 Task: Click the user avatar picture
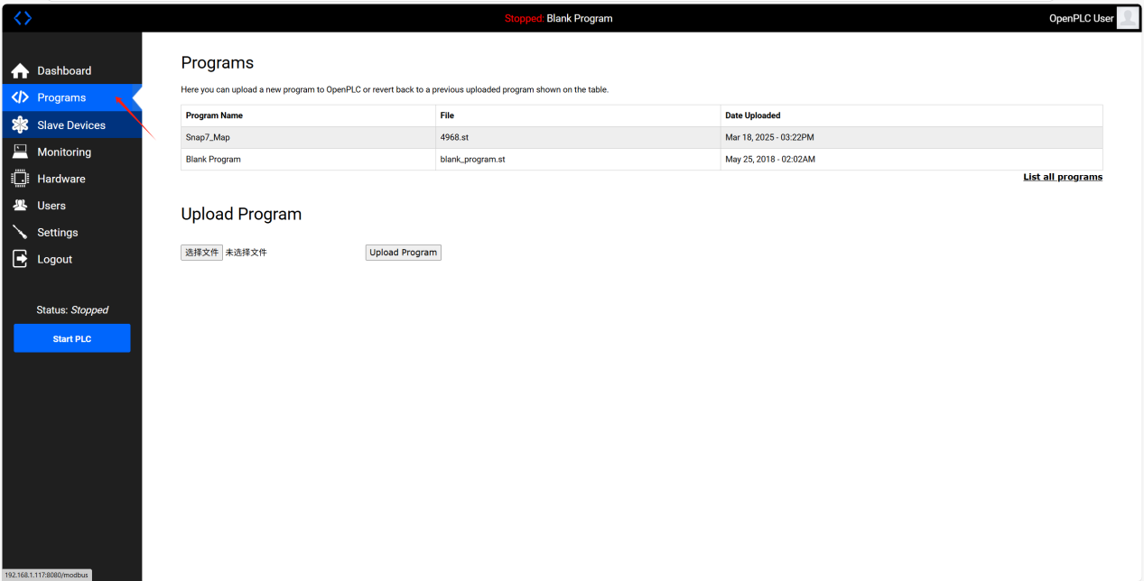[x=1128, y=18]
